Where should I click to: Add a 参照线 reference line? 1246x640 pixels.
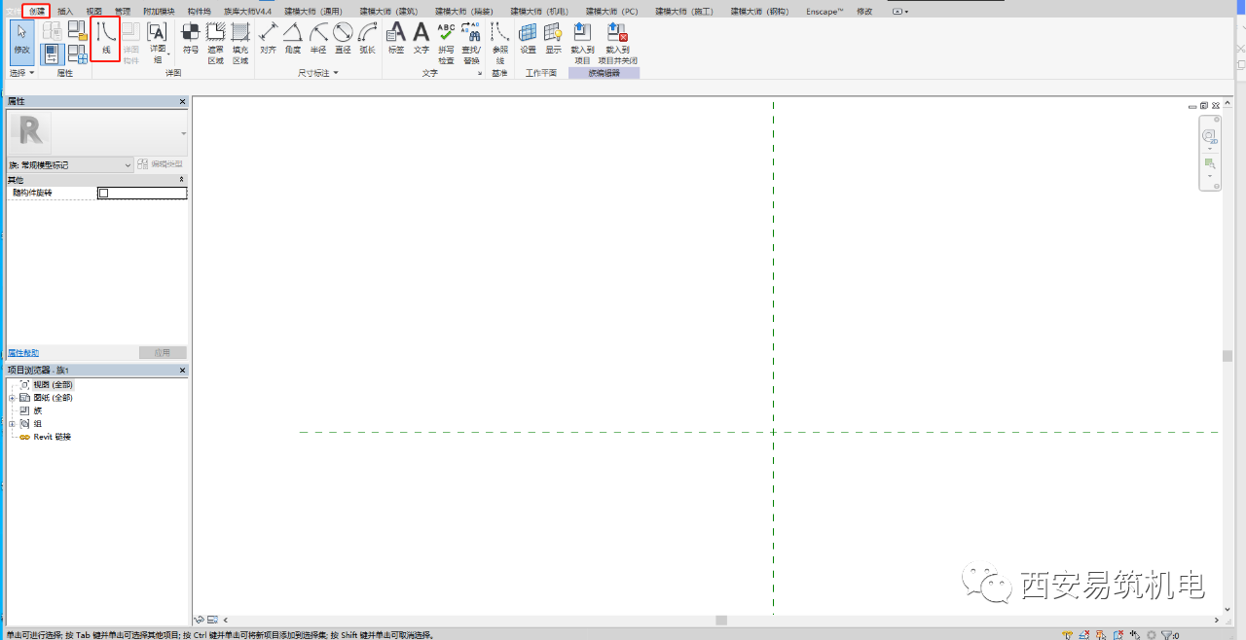coord(500,43)
